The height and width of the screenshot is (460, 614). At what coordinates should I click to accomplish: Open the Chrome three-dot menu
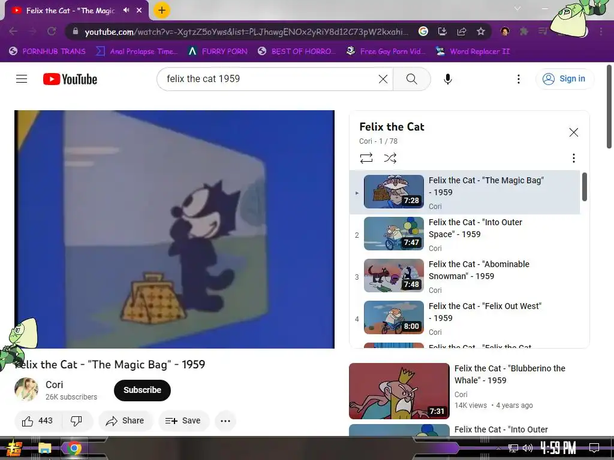click(x=601, y=31)
